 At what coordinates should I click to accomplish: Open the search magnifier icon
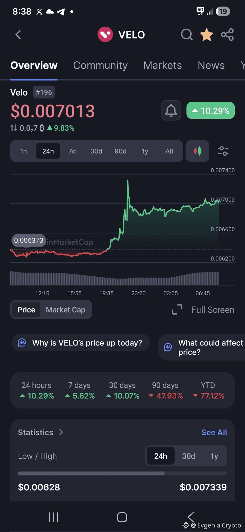pos(186,35)
